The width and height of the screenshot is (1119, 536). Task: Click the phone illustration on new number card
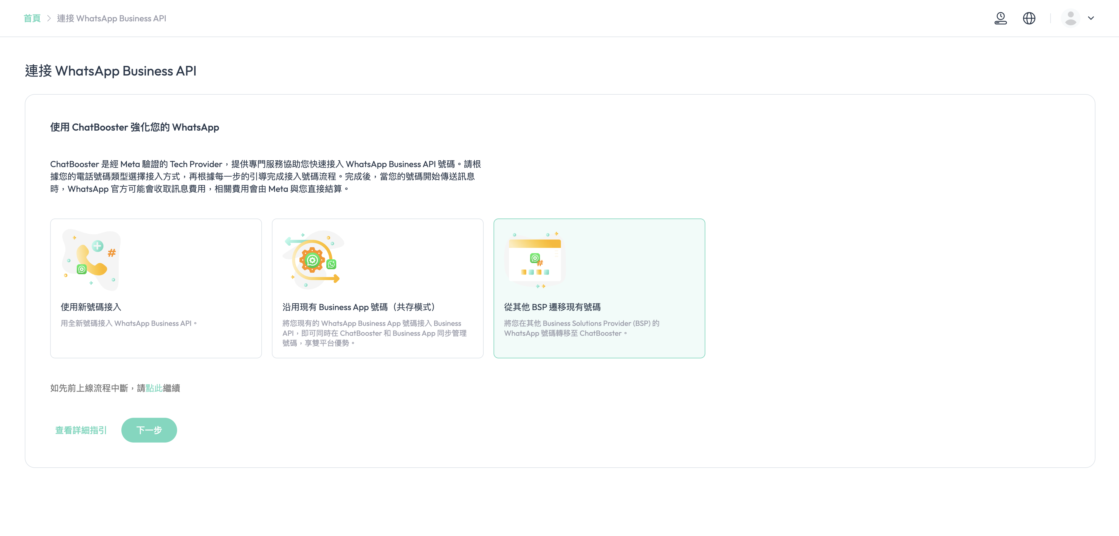91,260
